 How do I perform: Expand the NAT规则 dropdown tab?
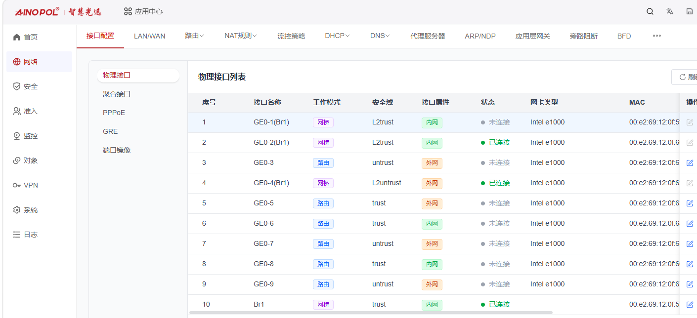[241, 36]
